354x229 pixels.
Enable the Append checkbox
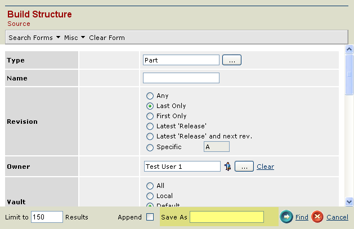click(x=150, y=217)
